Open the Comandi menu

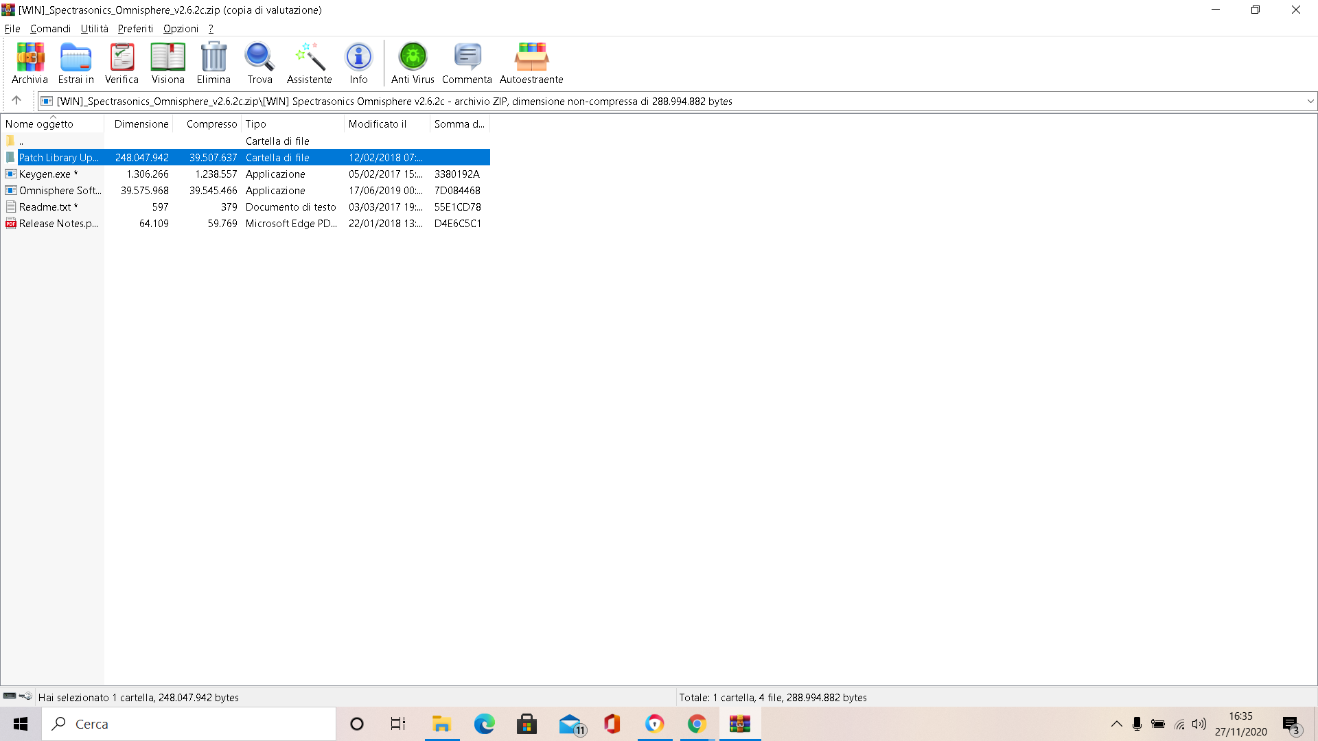click(x=50, y=28)
